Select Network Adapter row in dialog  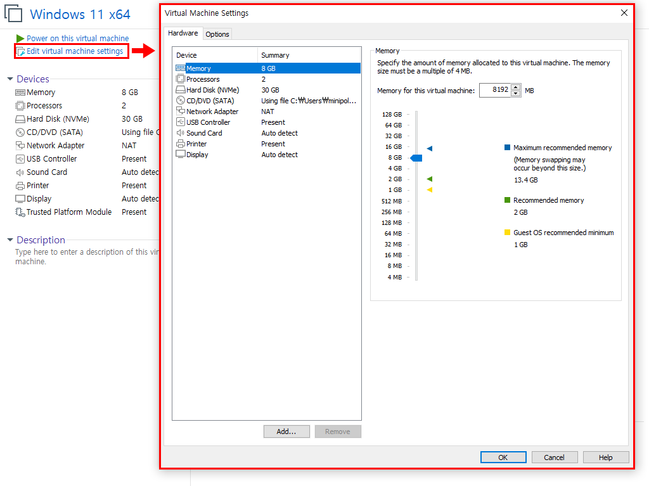(267, 112)
